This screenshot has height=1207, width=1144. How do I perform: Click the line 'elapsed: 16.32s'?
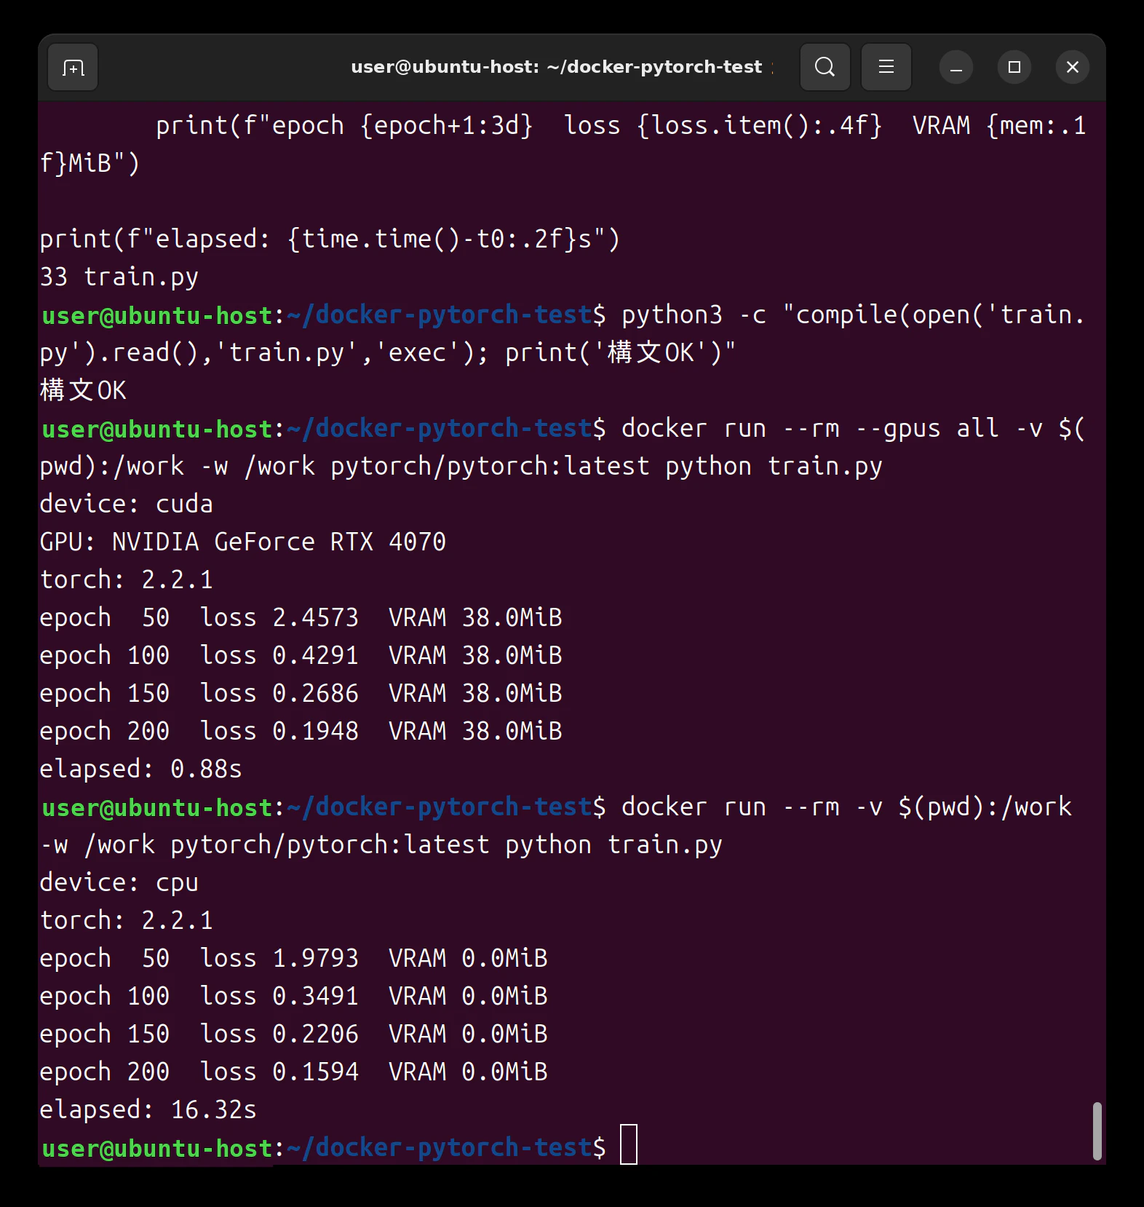(x=148, y=1109)
